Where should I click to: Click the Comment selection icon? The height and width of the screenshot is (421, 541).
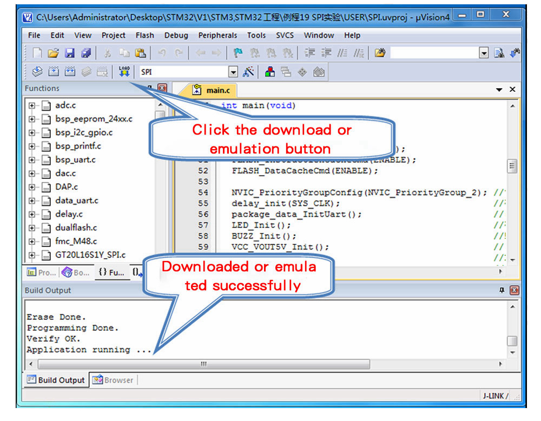(x=342, y=53)
